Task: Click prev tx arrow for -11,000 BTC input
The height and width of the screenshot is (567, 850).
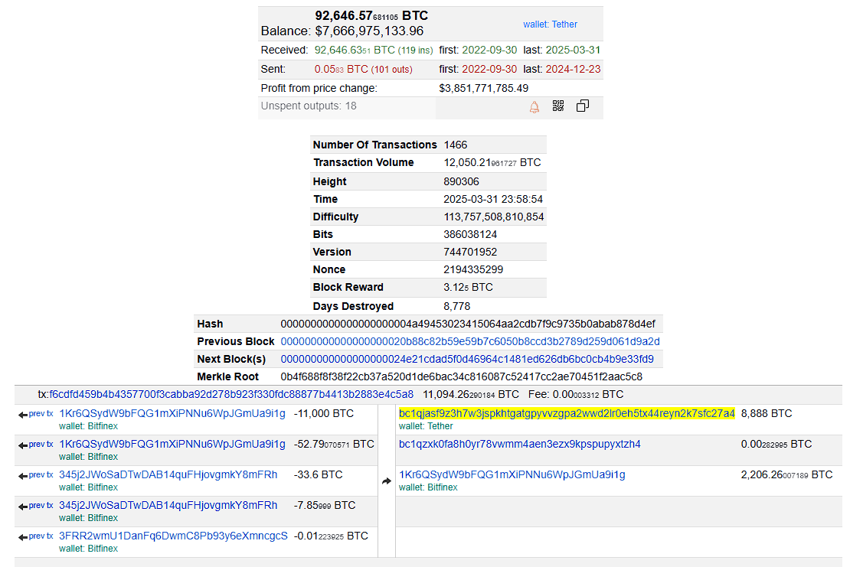Action: tap(36, 414)
